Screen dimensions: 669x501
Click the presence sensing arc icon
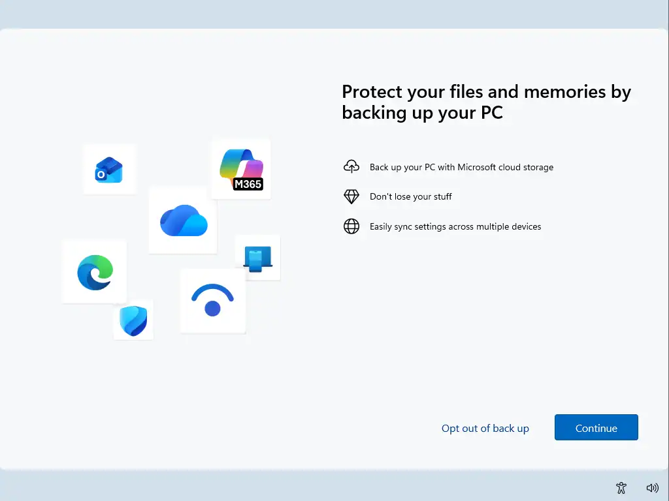coord(213,301)
